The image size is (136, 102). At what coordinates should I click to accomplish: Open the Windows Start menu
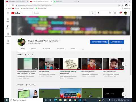[x=7, y=100]
